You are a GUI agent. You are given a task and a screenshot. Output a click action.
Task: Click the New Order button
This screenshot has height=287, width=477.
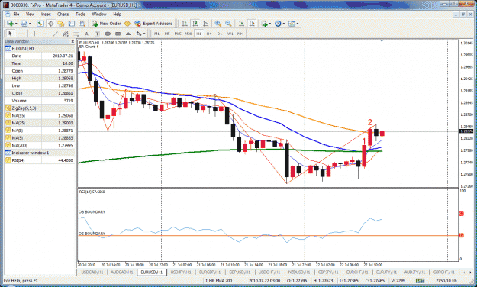click(107, 24)
